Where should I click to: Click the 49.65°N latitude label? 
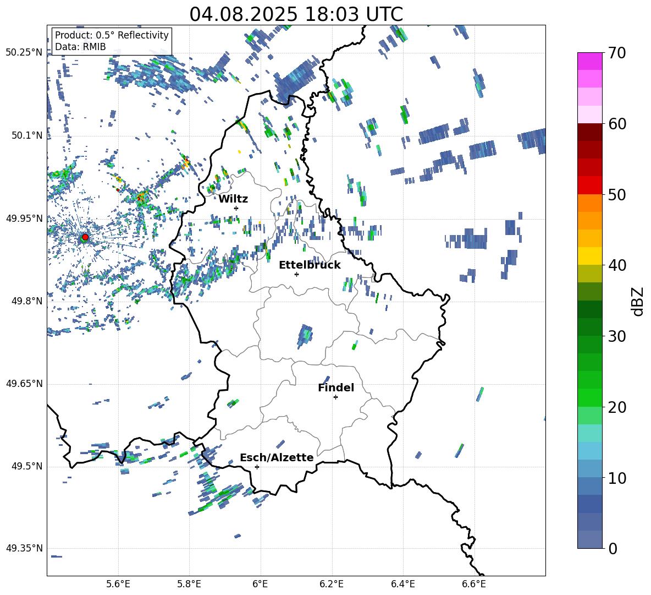pos(24,384)
